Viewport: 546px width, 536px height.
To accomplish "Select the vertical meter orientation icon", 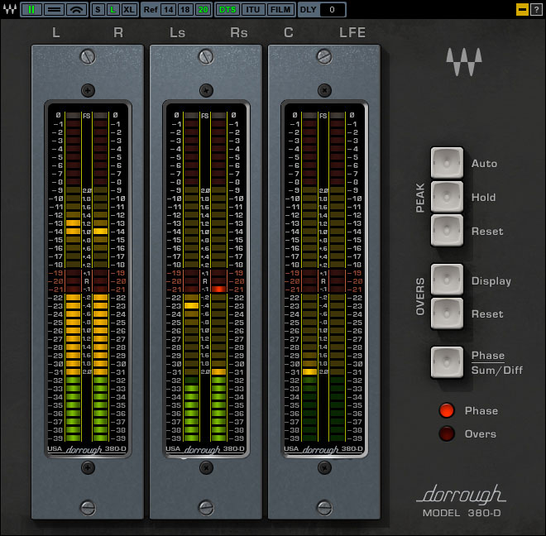I will [x=31, y=9].
